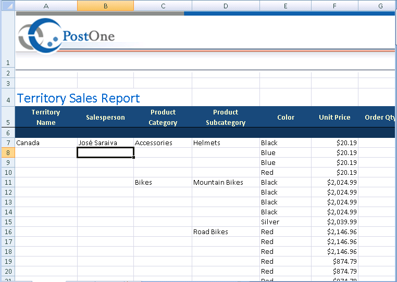Image resolution: width=397 pixels, height=282 pixels.
Task: Select the Canada cell
Action: 46,143
